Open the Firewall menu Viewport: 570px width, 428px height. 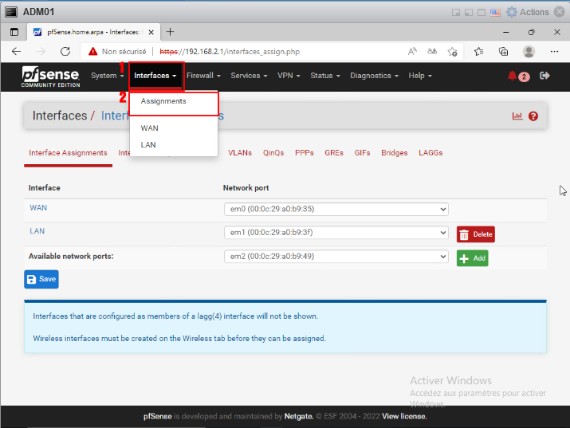[x=204, y=76]
